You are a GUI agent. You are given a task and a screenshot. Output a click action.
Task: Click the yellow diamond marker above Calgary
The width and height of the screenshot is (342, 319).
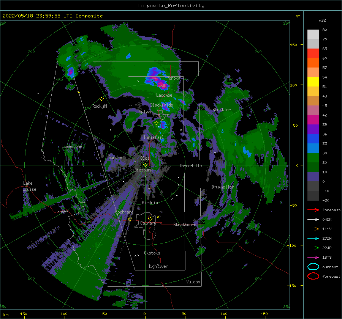150,218
